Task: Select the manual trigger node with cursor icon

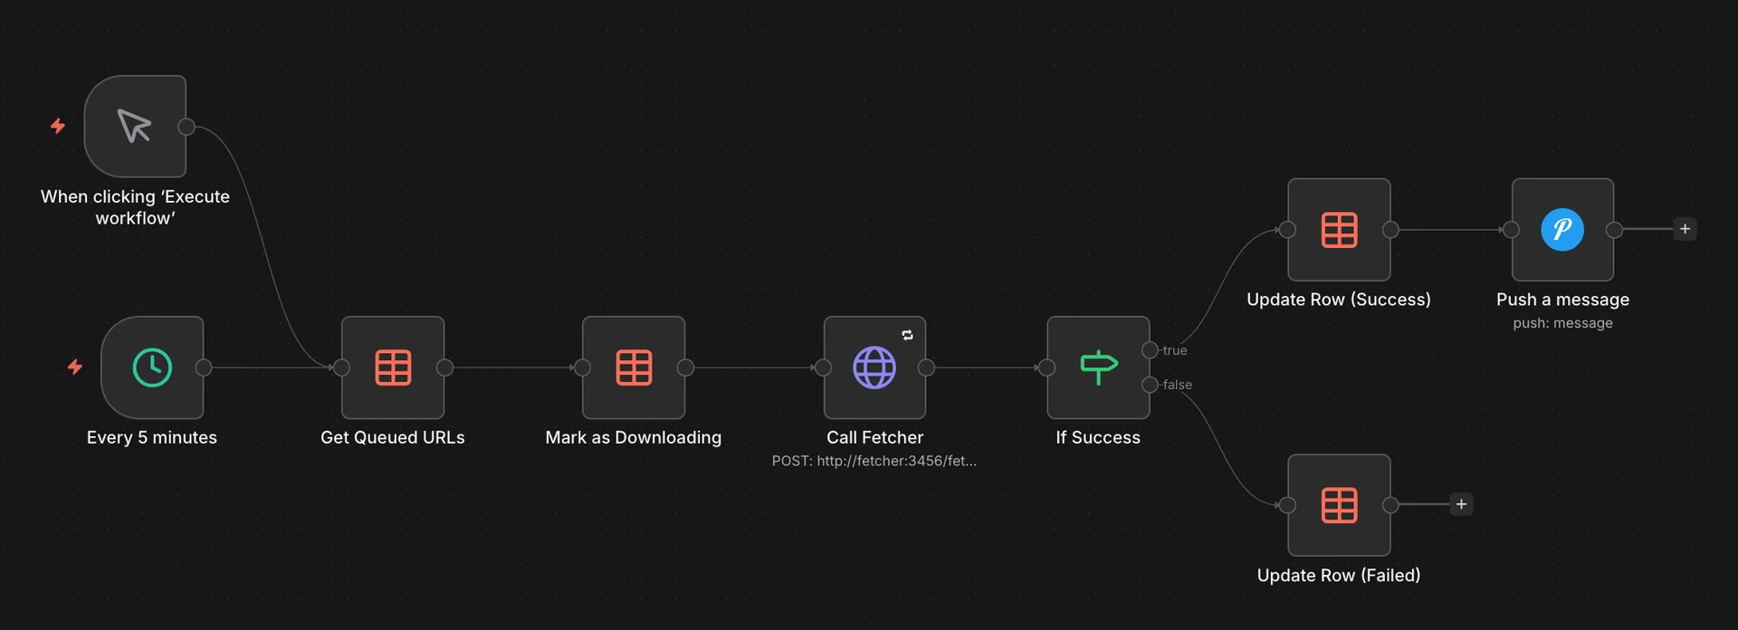Action: click(135, 127)
